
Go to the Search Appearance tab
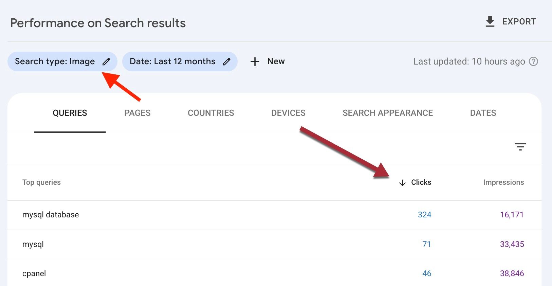point(388,113)
